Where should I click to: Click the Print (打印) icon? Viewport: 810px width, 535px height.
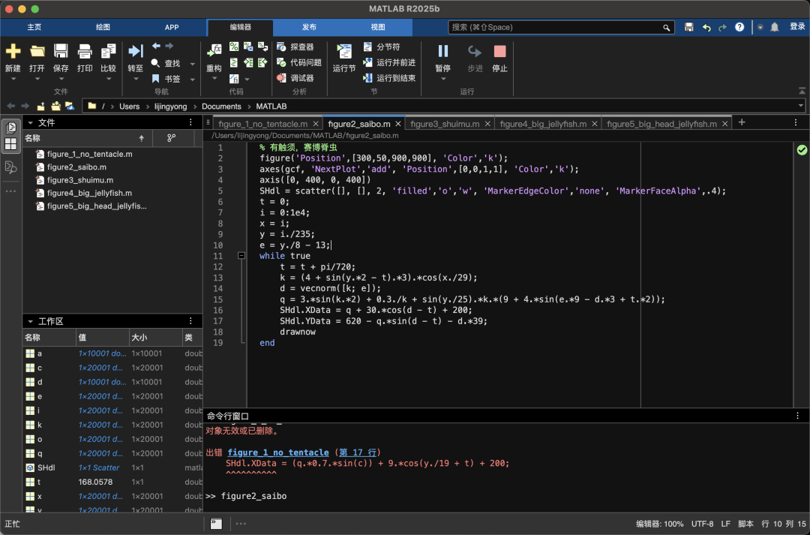click(x=85, y=52)
